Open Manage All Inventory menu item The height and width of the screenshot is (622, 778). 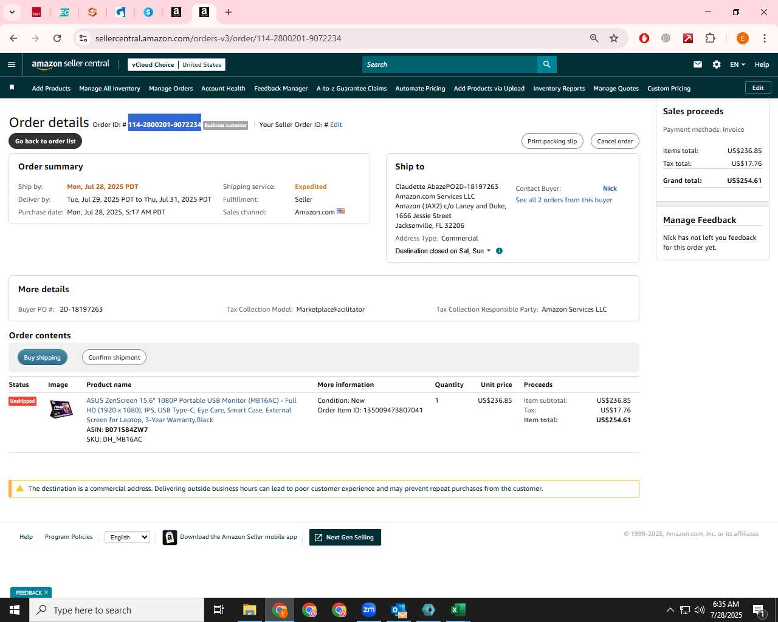(x=109, y=88)
